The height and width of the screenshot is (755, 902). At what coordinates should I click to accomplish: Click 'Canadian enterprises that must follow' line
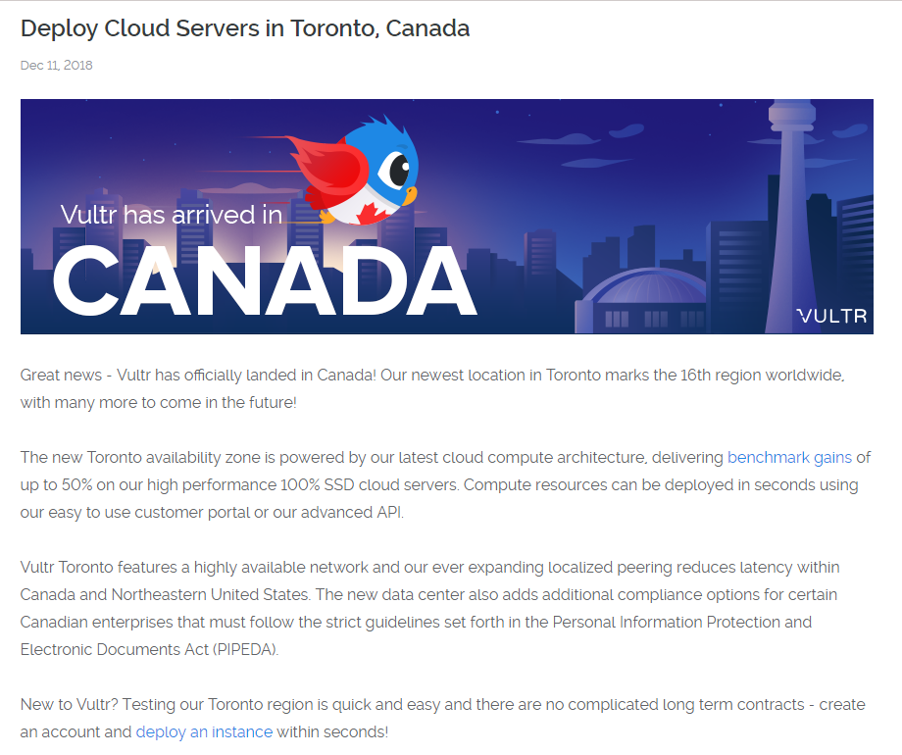(416, 622)
